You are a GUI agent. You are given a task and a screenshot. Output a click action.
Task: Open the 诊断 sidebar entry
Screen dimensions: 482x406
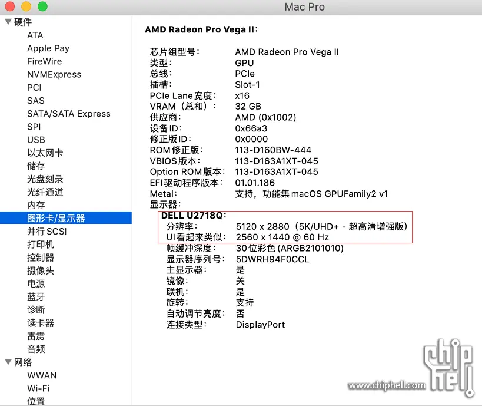click(36, 309)
